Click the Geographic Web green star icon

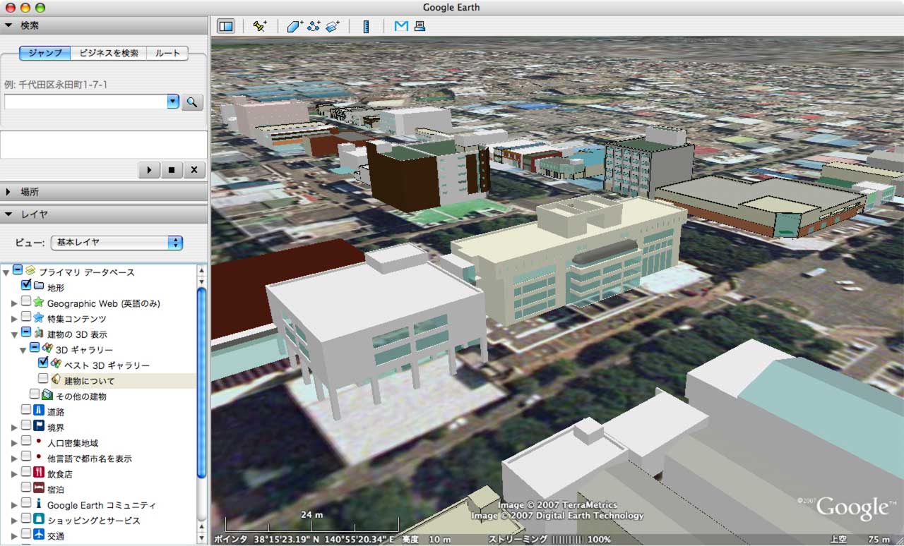tap(38, 302)
